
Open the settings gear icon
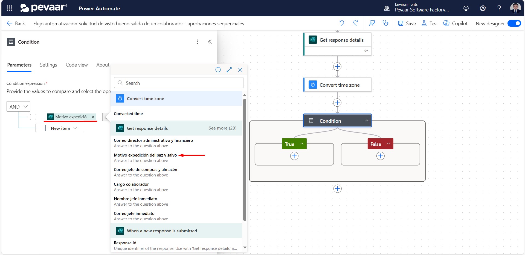(483, 8)
